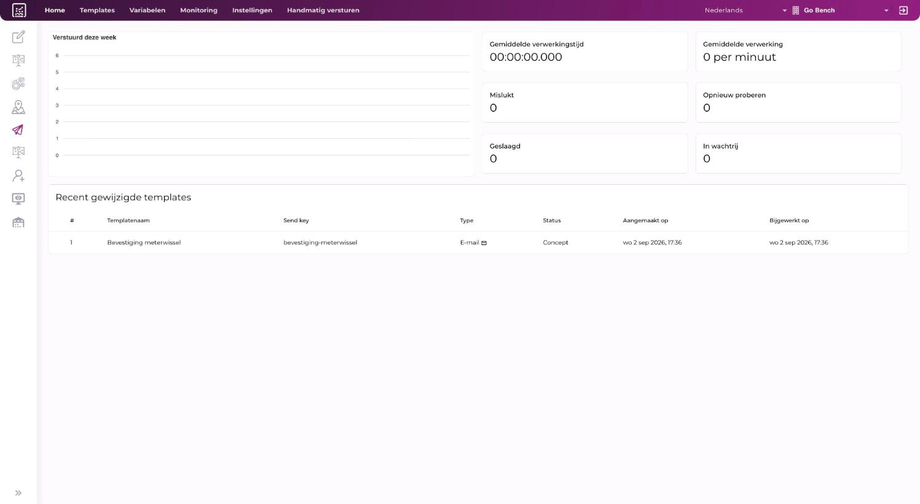
Task: Go to the Home menu item
Action: (55, 10)
